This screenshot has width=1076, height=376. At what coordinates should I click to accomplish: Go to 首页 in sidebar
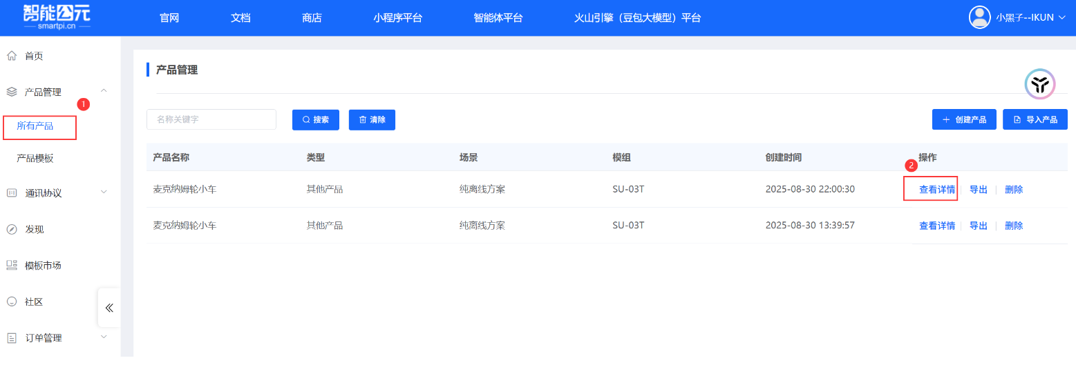[34, 56]
